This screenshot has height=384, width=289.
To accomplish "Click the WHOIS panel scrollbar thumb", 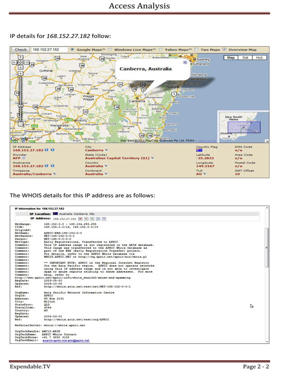I will [267, 247].
